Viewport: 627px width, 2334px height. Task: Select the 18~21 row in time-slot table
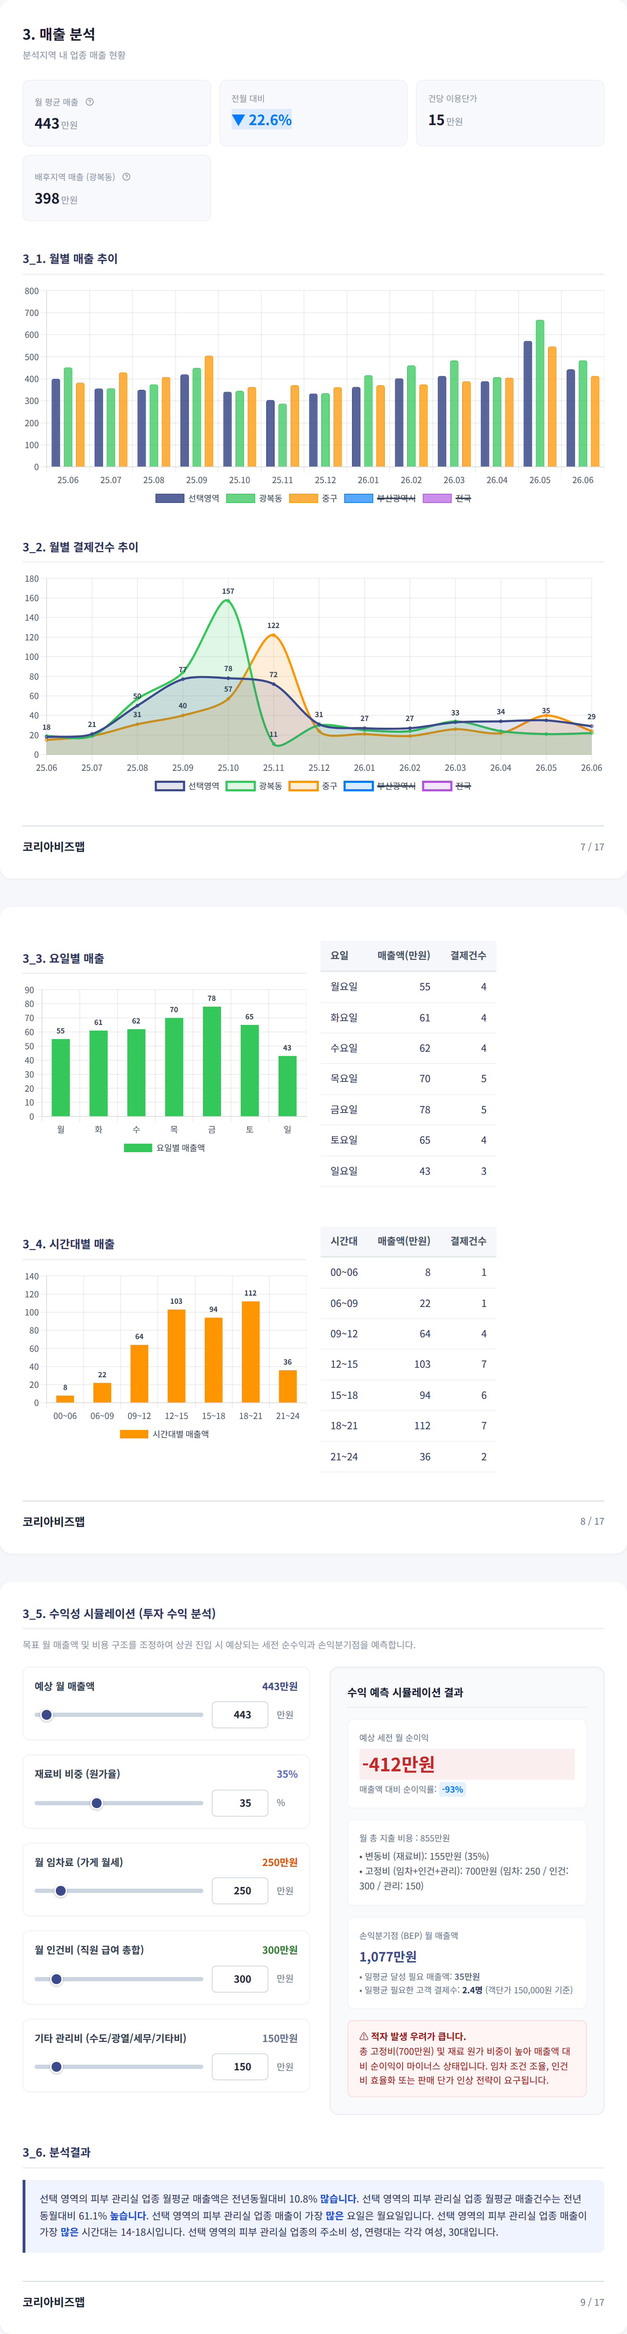click(408, 1425)
